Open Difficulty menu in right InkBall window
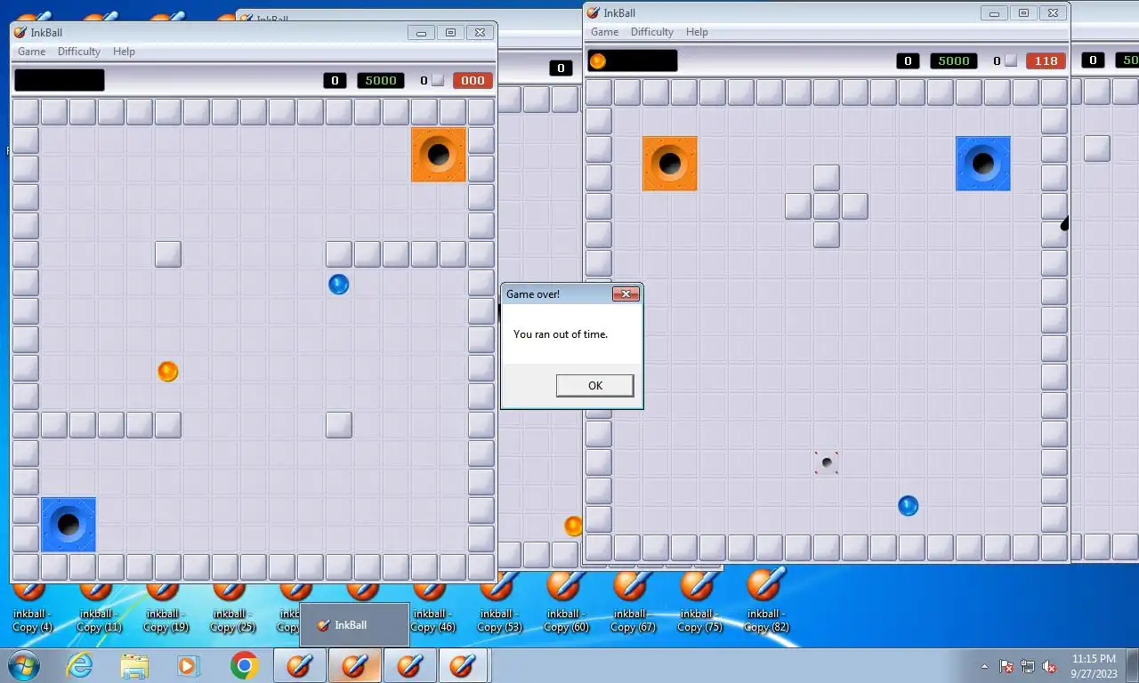The image size is (1139, 683). click(x=652, y=32)
